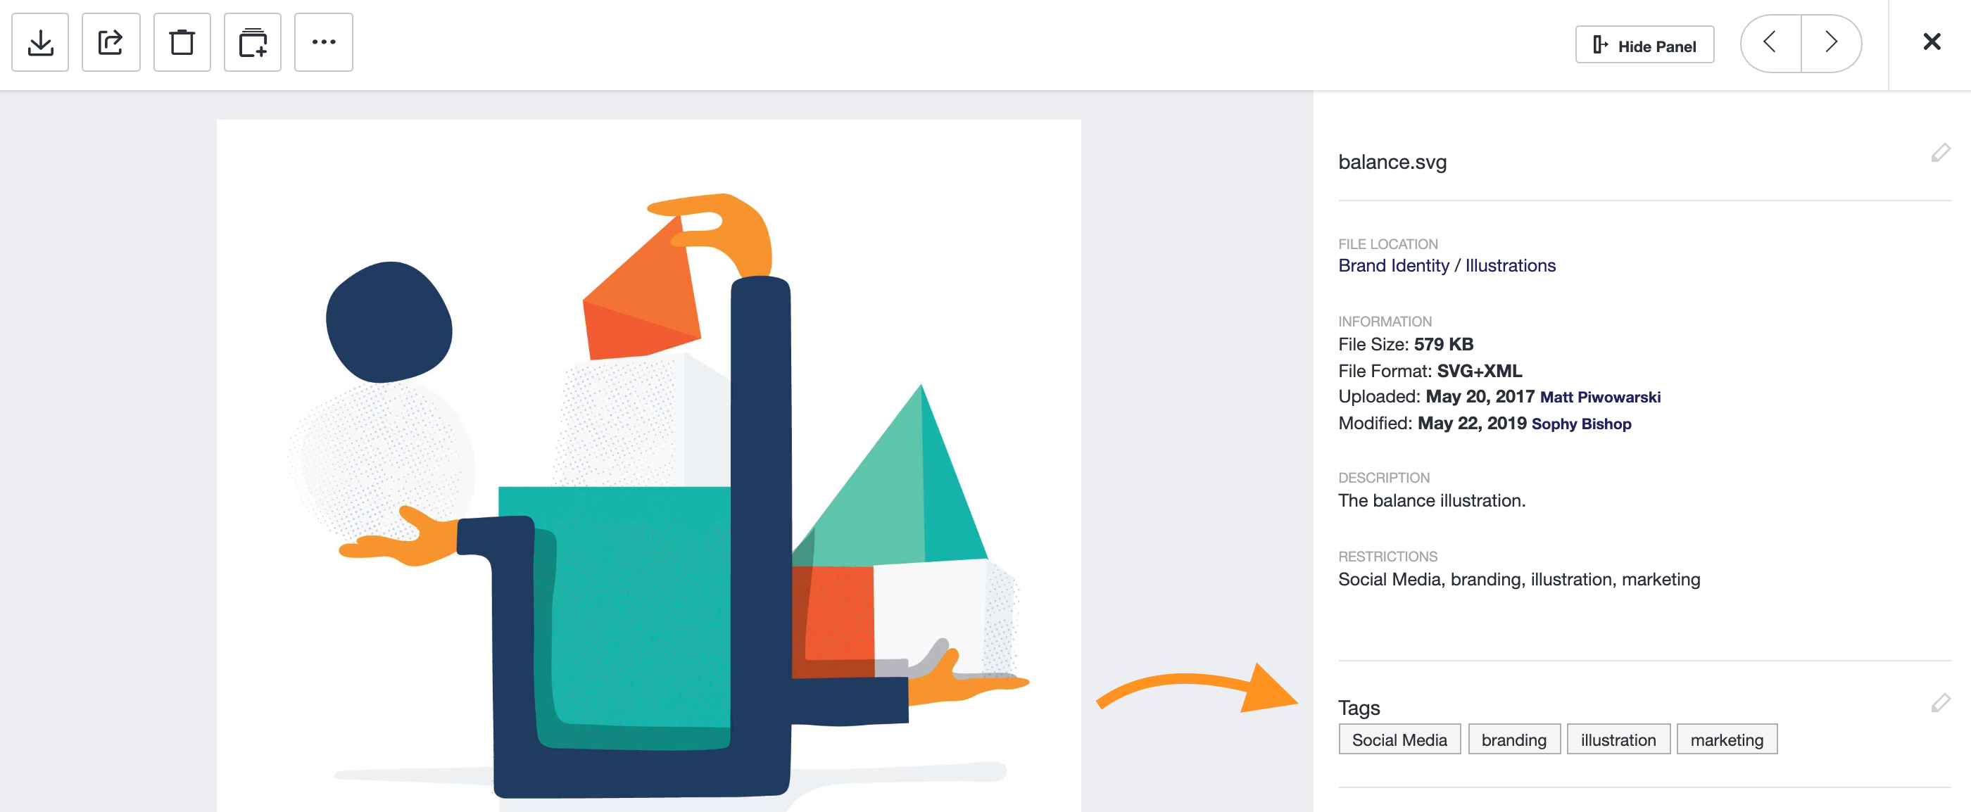Open the more options ellipsis menu

[x=324, y=42]
